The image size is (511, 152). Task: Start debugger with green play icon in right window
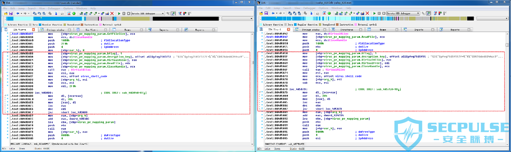click(x=374, y=14)
